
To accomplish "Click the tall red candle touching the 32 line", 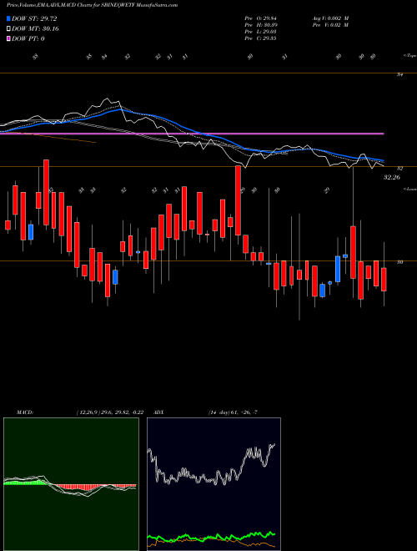I will tap(238, 200).
